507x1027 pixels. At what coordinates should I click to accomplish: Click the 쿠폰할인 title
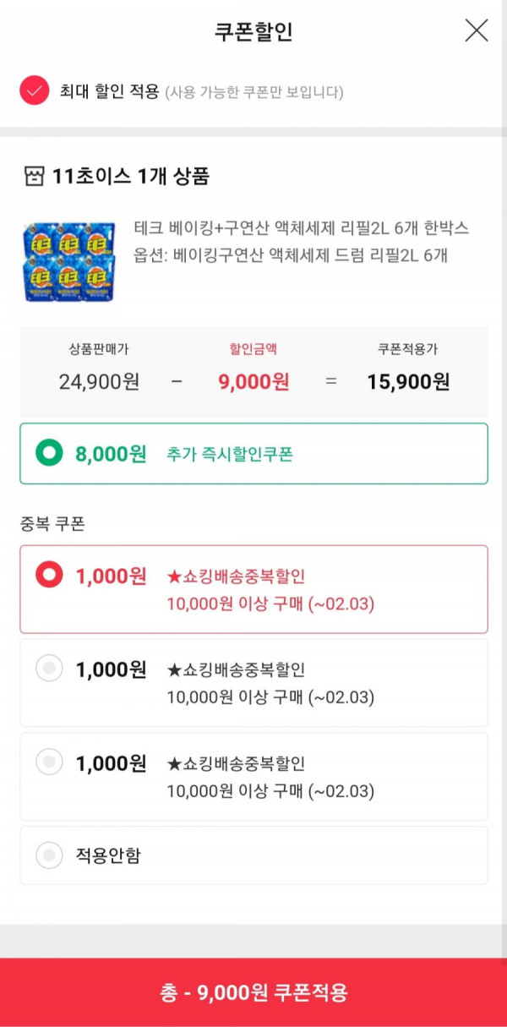253,32
